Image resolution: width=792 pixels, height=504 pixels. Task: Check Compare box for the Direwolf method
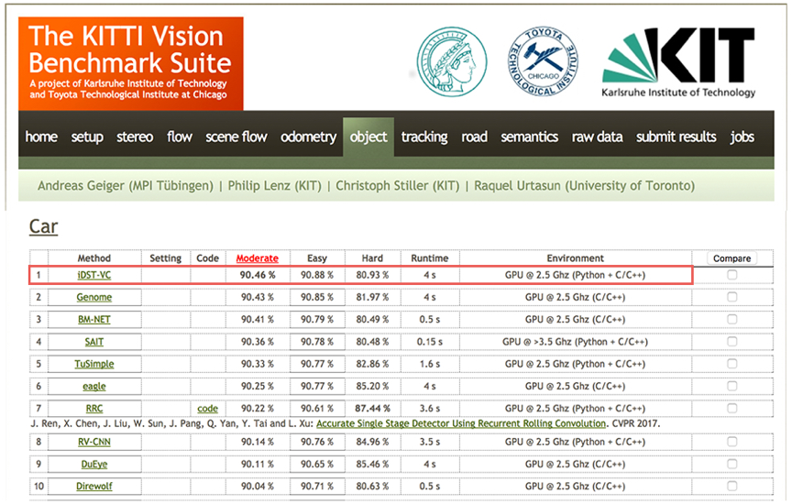pos(731,486)
